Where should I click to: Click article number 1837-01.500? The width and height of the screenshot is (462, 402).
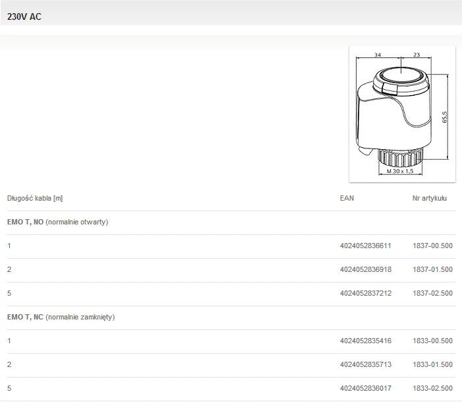pos(432,269)
